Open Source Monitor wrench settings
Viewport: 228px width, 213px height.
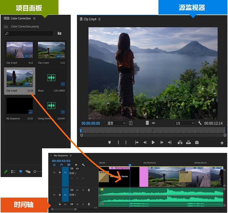click(200, 123)
